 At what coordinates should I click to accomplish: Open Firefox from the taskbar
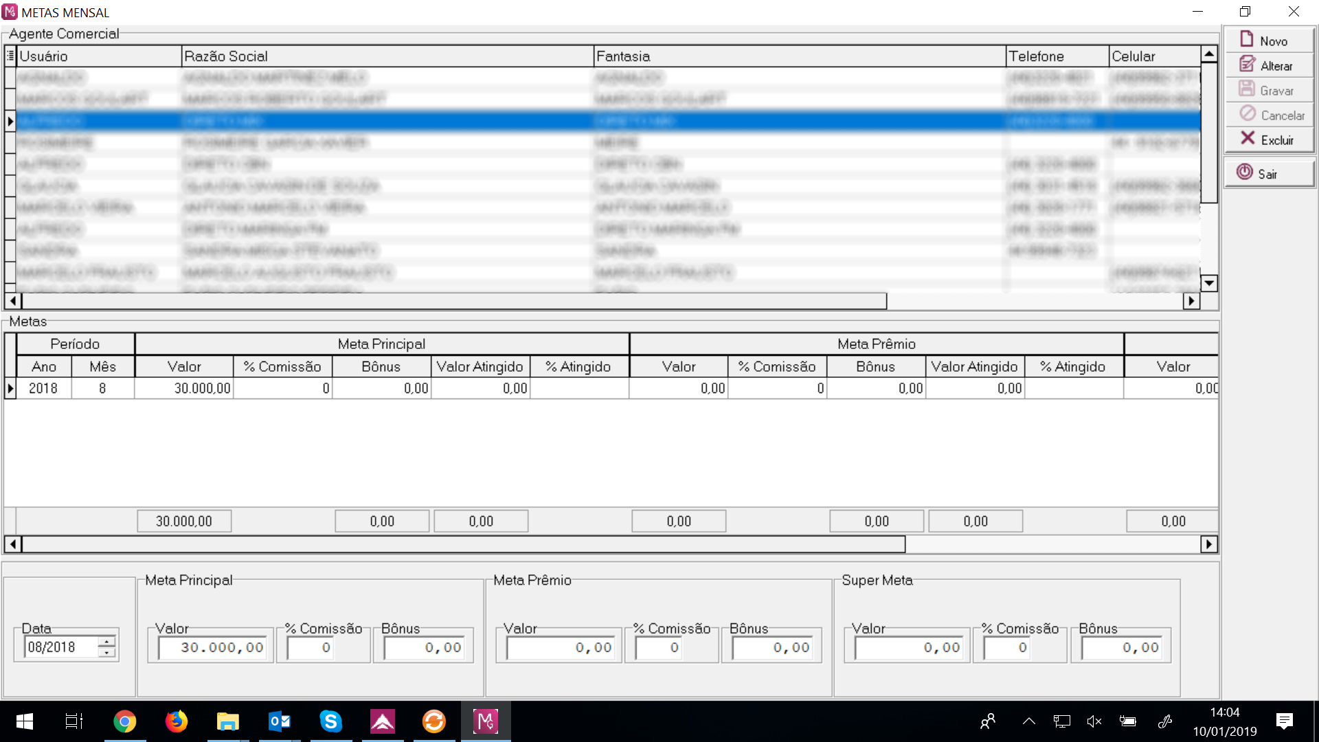[x=177, y=721]
